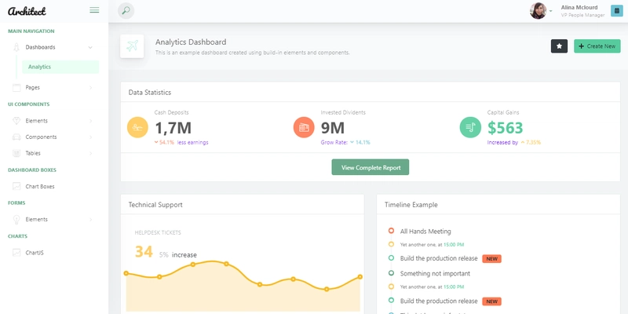Click Alina Mclourd's avatar photo
This screenshot has width=628, height=314.
pos(538,11)
